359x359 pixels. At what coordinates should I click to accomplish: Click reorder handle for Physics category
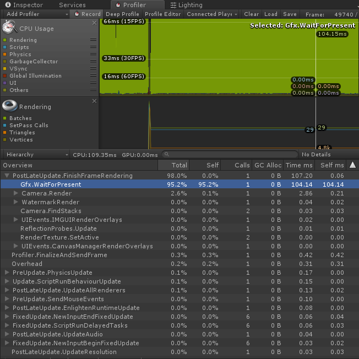tap(93, 54)
